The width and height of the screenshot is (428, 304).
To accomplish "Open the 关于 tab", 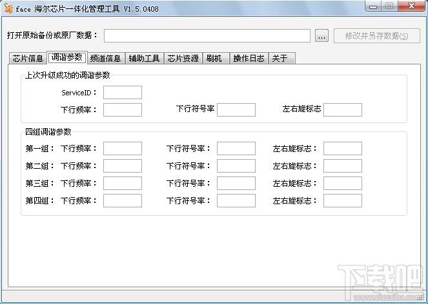I will click(281, 59).
